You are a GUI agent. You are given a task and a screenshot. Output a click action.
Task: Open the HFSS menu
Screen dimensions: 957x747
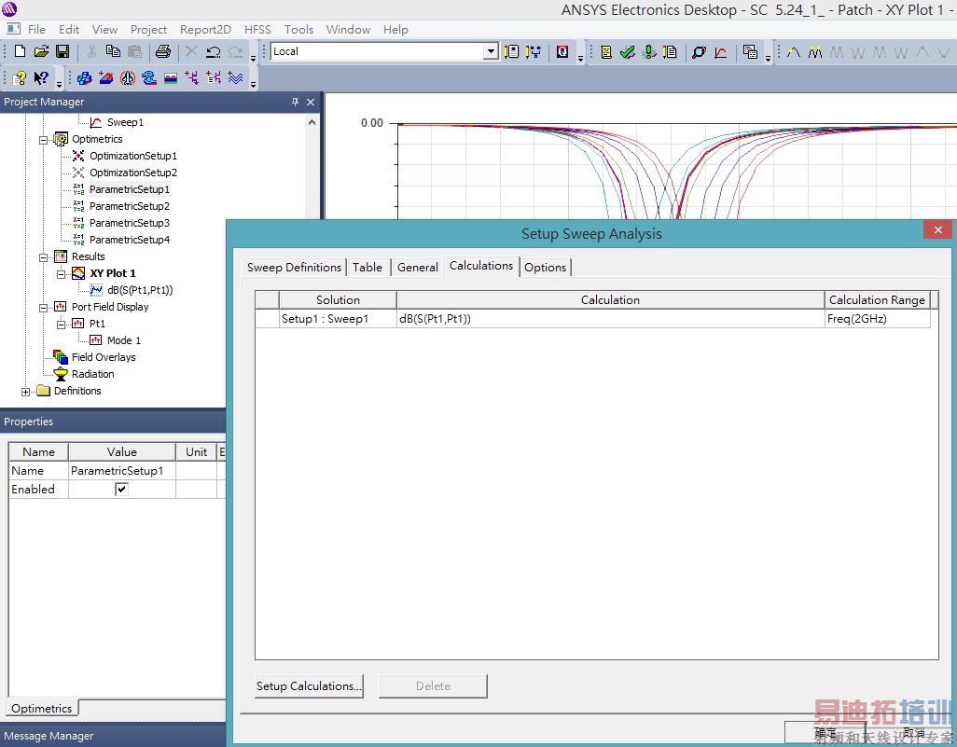point(257,29)
